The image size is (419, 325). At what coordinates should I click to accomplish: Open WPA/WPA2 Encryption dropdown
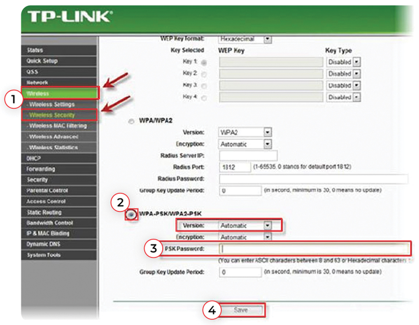pyautogui.click(x=245, y=144)
